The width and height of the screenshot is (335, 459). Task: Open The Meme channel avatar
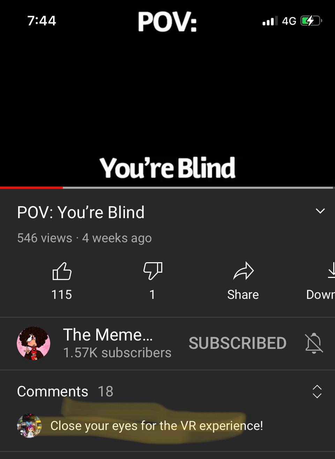(33, 343)
